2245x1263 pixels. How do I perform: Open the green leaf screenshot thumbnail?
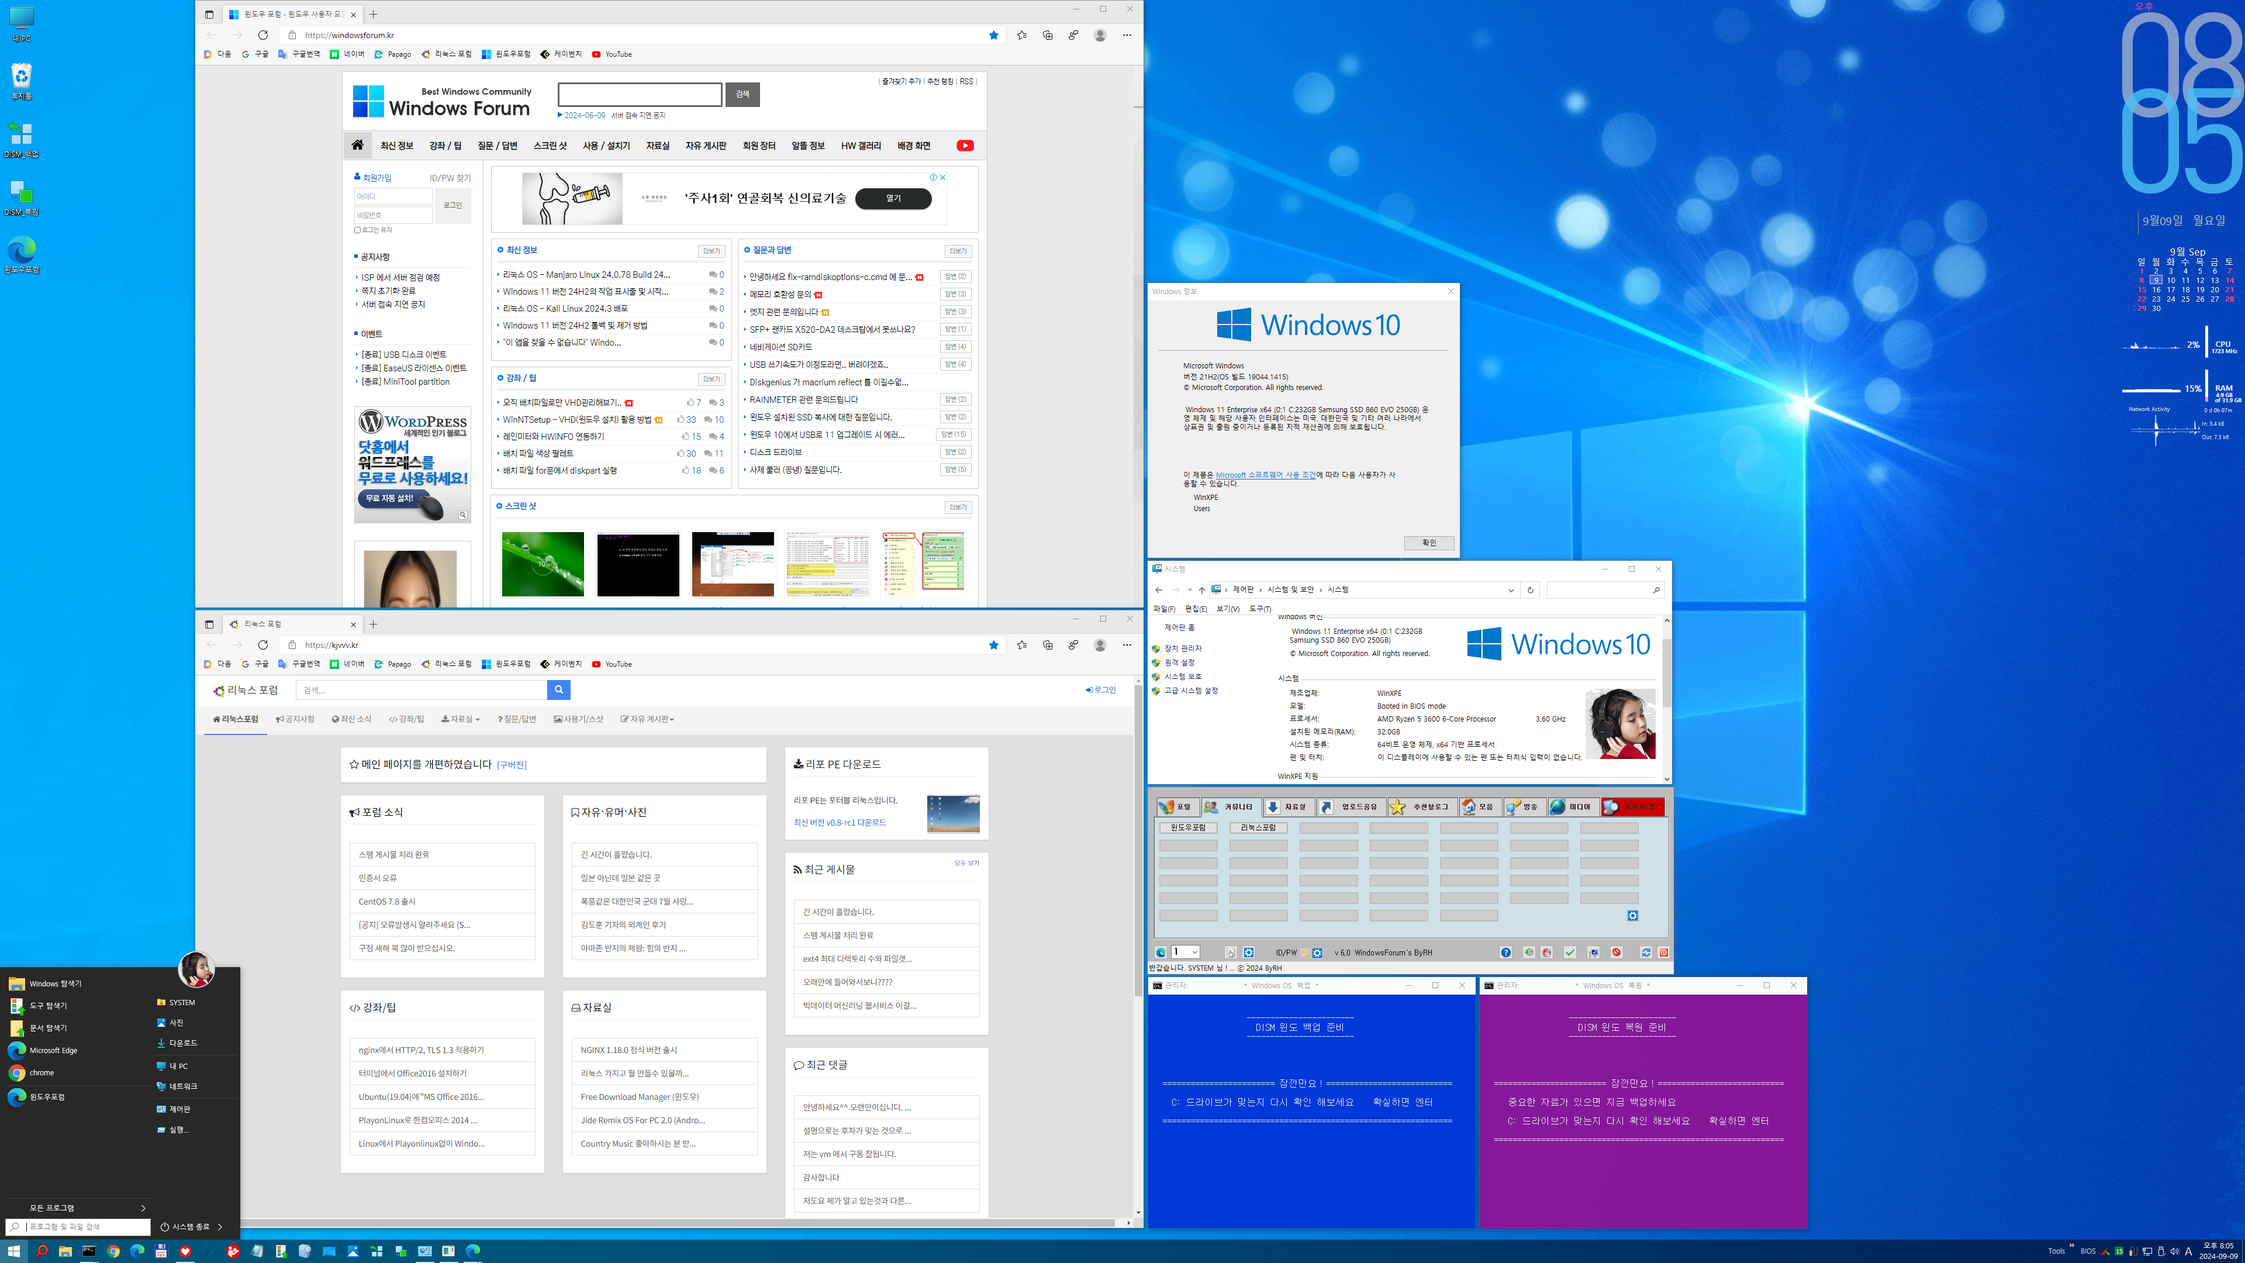tap(543, 564)
